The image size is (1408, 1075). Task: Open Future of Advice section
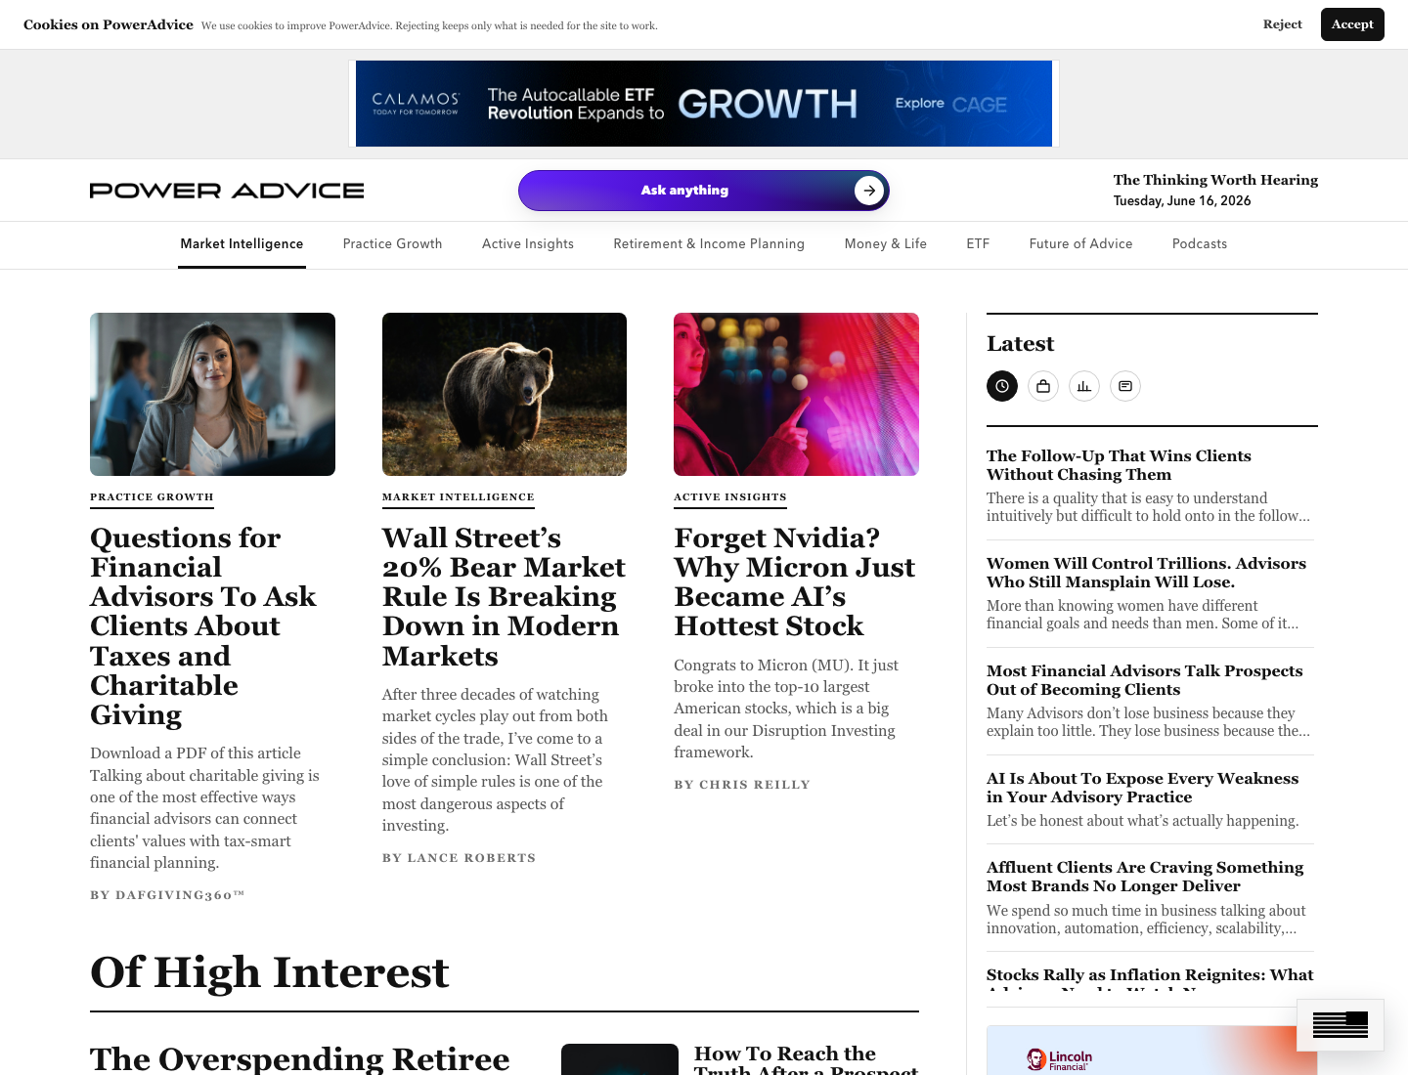(1080, 244)
